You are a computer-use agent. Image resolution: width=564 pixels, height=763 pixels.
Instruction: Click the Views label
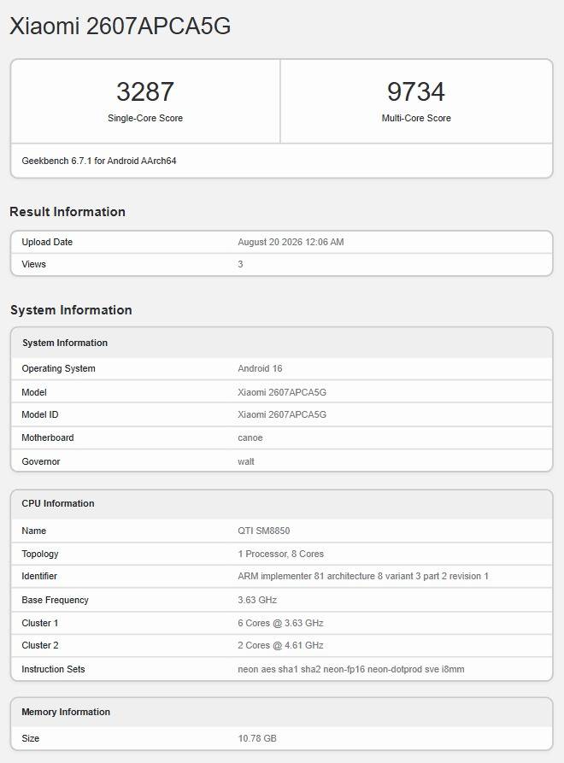33,264
